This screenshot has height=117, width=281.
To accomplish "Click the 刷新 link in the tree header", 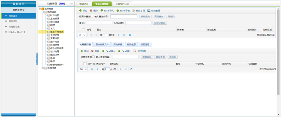I will click(x=62, y=4).
